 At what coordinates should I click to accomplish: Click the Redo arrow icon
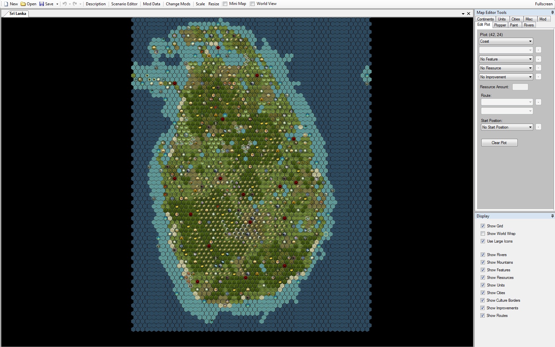click(75, 4)
